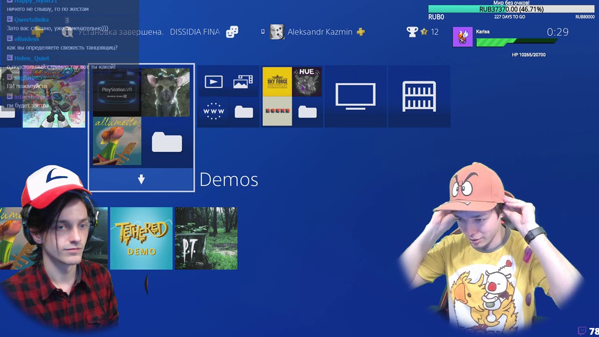The height and width of the screenshot is (337, 599).
Task: Select the Allumette tile in Demos folder
Action: pos(117,141)
